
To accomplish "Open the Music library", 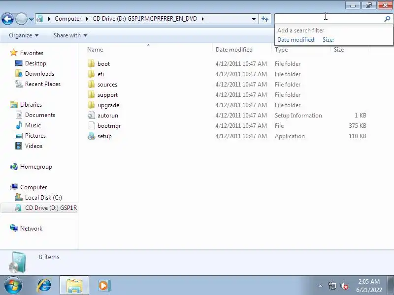I will [28, 125].
